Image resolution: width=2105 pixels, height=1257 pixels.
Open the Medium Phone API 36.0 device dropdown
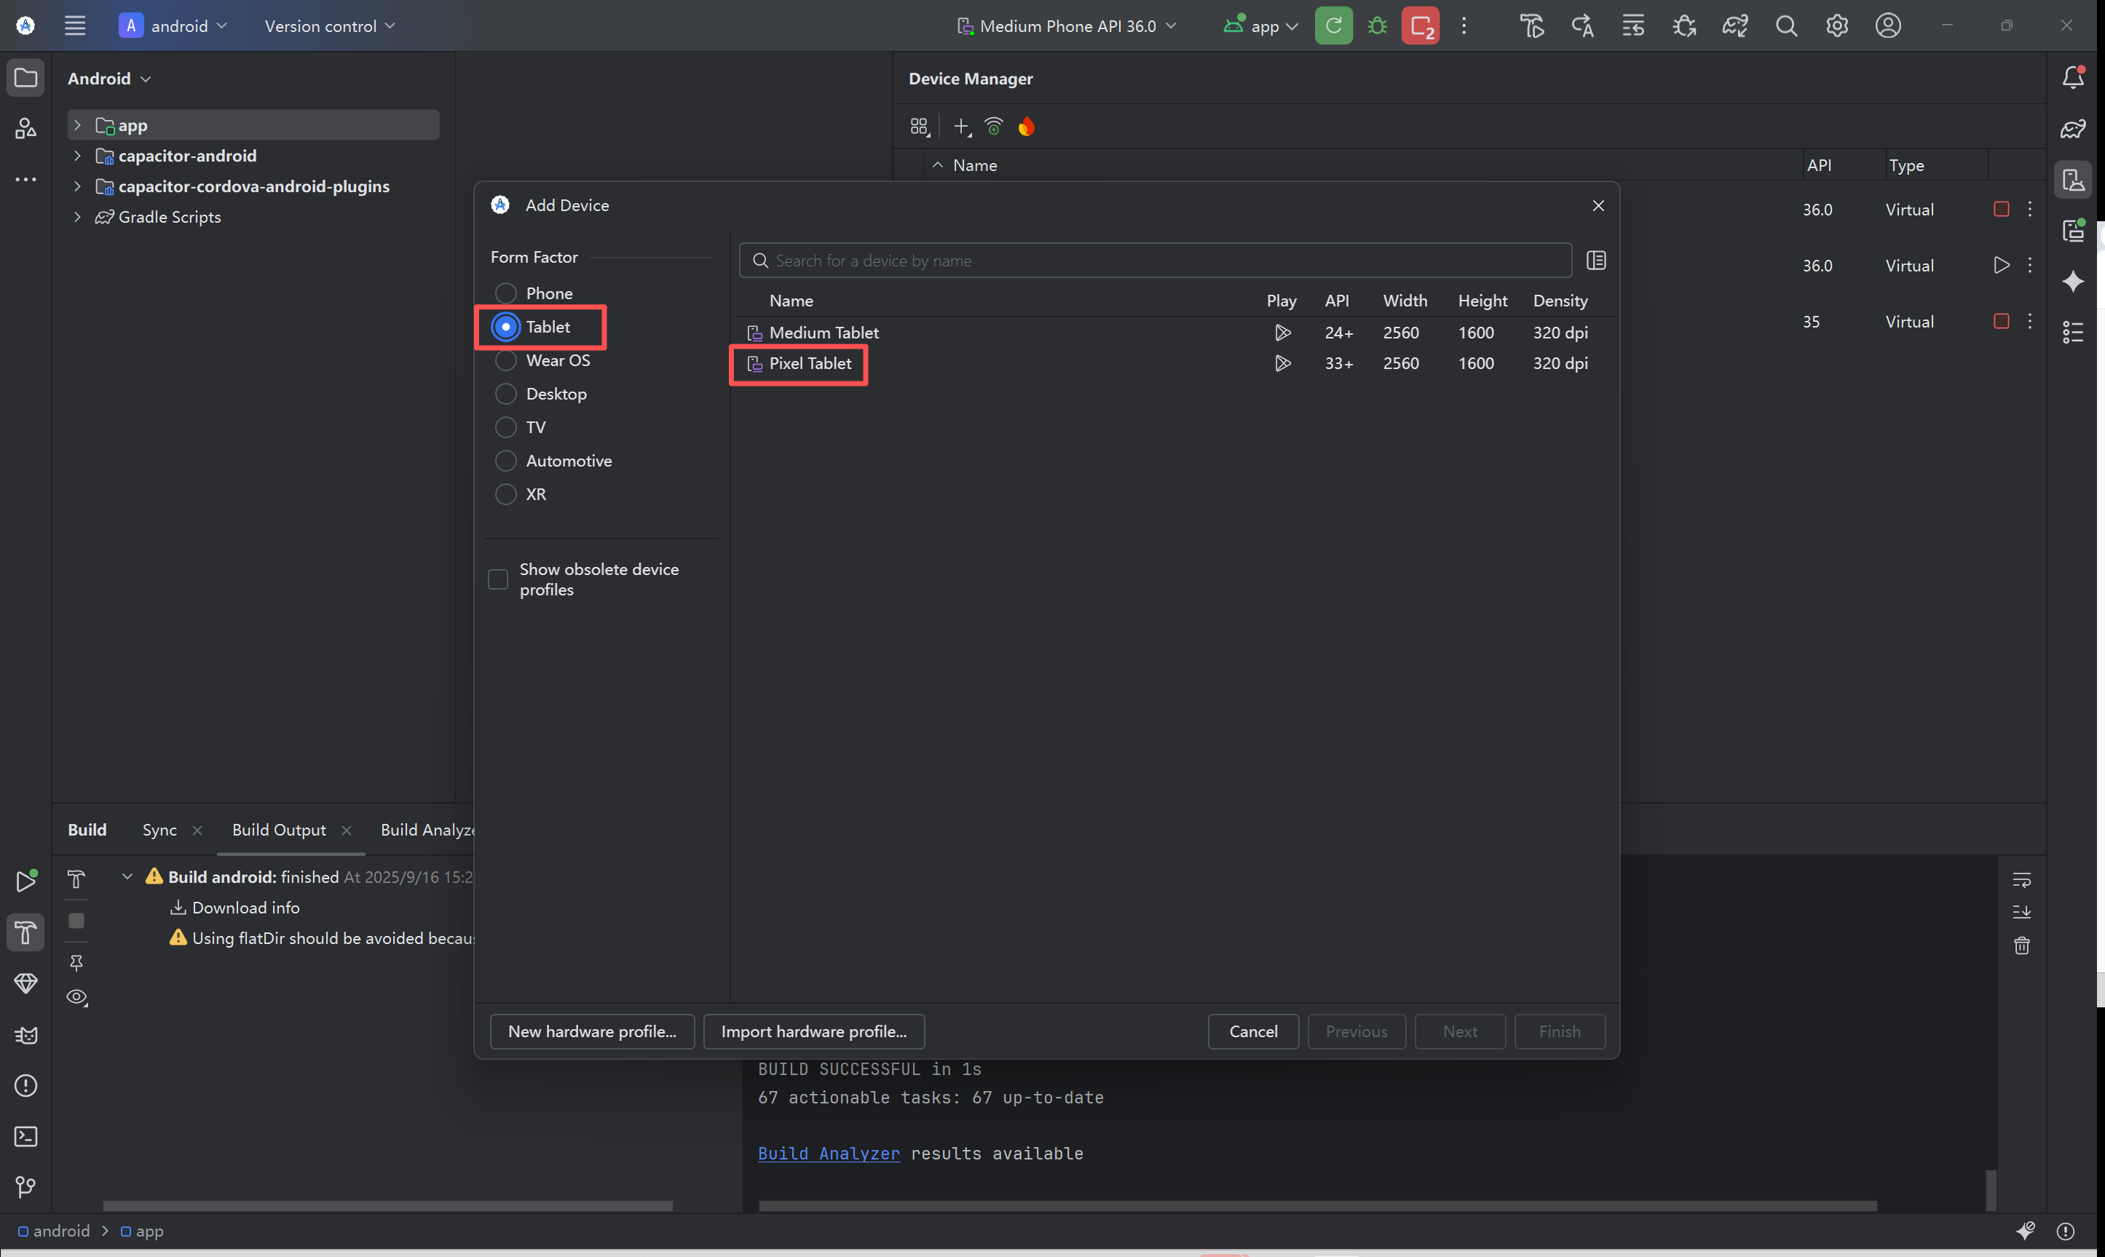coord(1067,25)
